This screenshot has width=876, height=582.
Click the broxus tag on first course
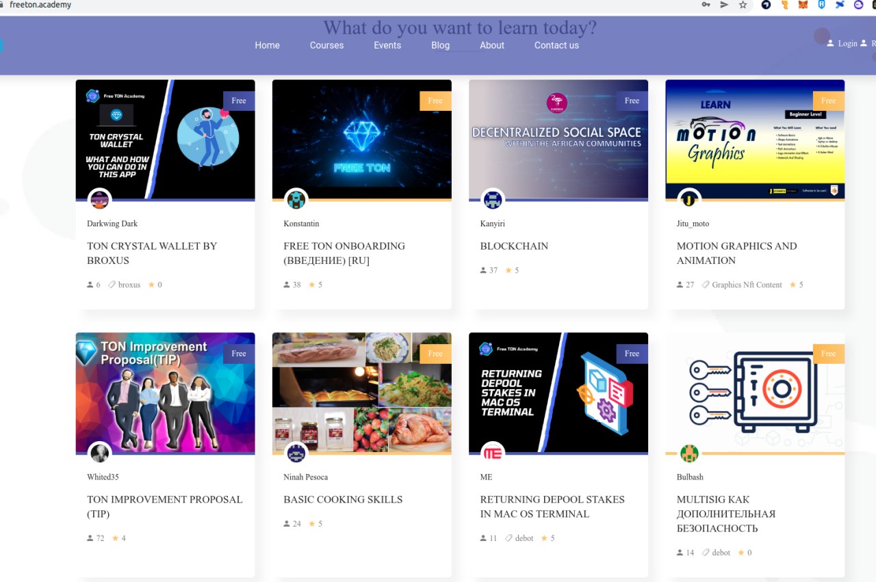(129, 285)
